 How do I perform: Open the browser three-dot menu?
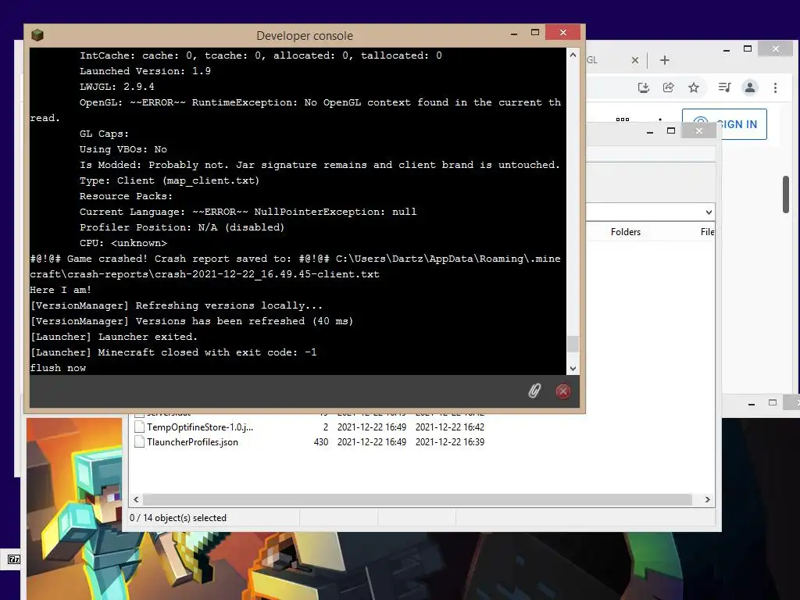click(x=775, y=87)
